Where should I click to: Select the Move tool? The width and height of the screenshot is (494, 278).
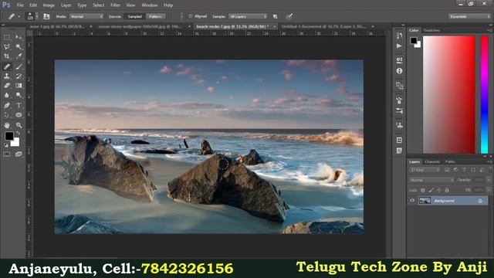pyautogui.click(x=19, y=37)
